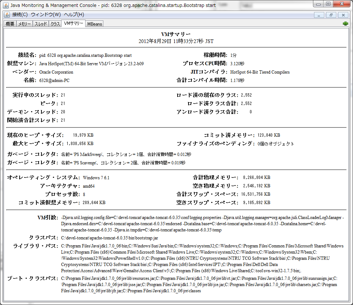
Task: Click total compile time 1.178秒
Action: click(237, 80)
